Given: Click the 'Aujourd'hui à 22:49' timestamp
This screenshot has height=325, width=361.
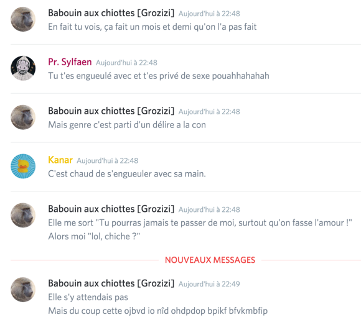Looking at the screenshot, I should coord(209,284).
